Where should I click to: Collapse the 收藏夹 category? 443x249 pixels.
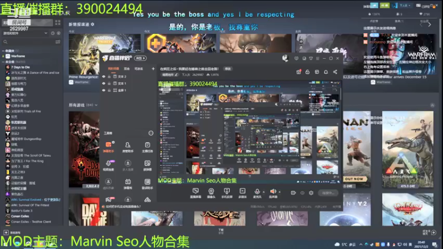(x=3, y=51)
